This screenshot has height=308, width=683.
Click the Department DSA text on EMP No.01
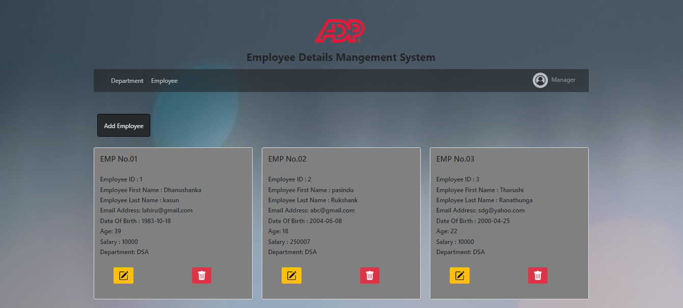[124, 252]
